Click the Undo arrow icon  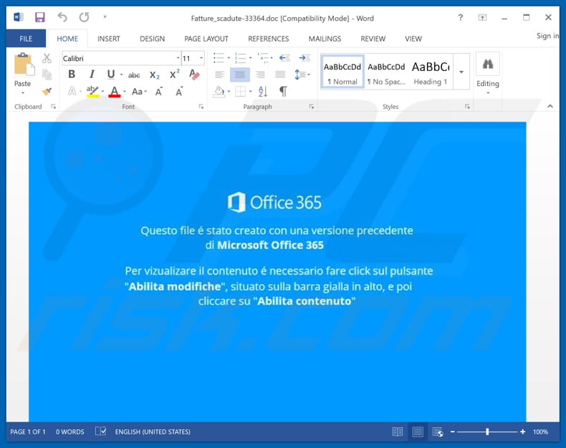[x=62, y=17]
